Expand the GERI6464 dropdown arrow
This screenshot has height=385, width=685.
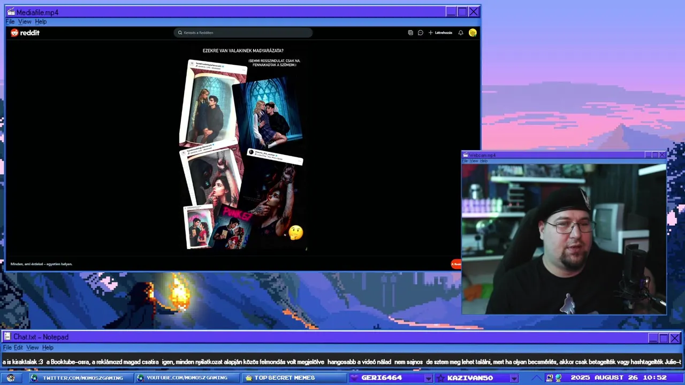(428, 378)
